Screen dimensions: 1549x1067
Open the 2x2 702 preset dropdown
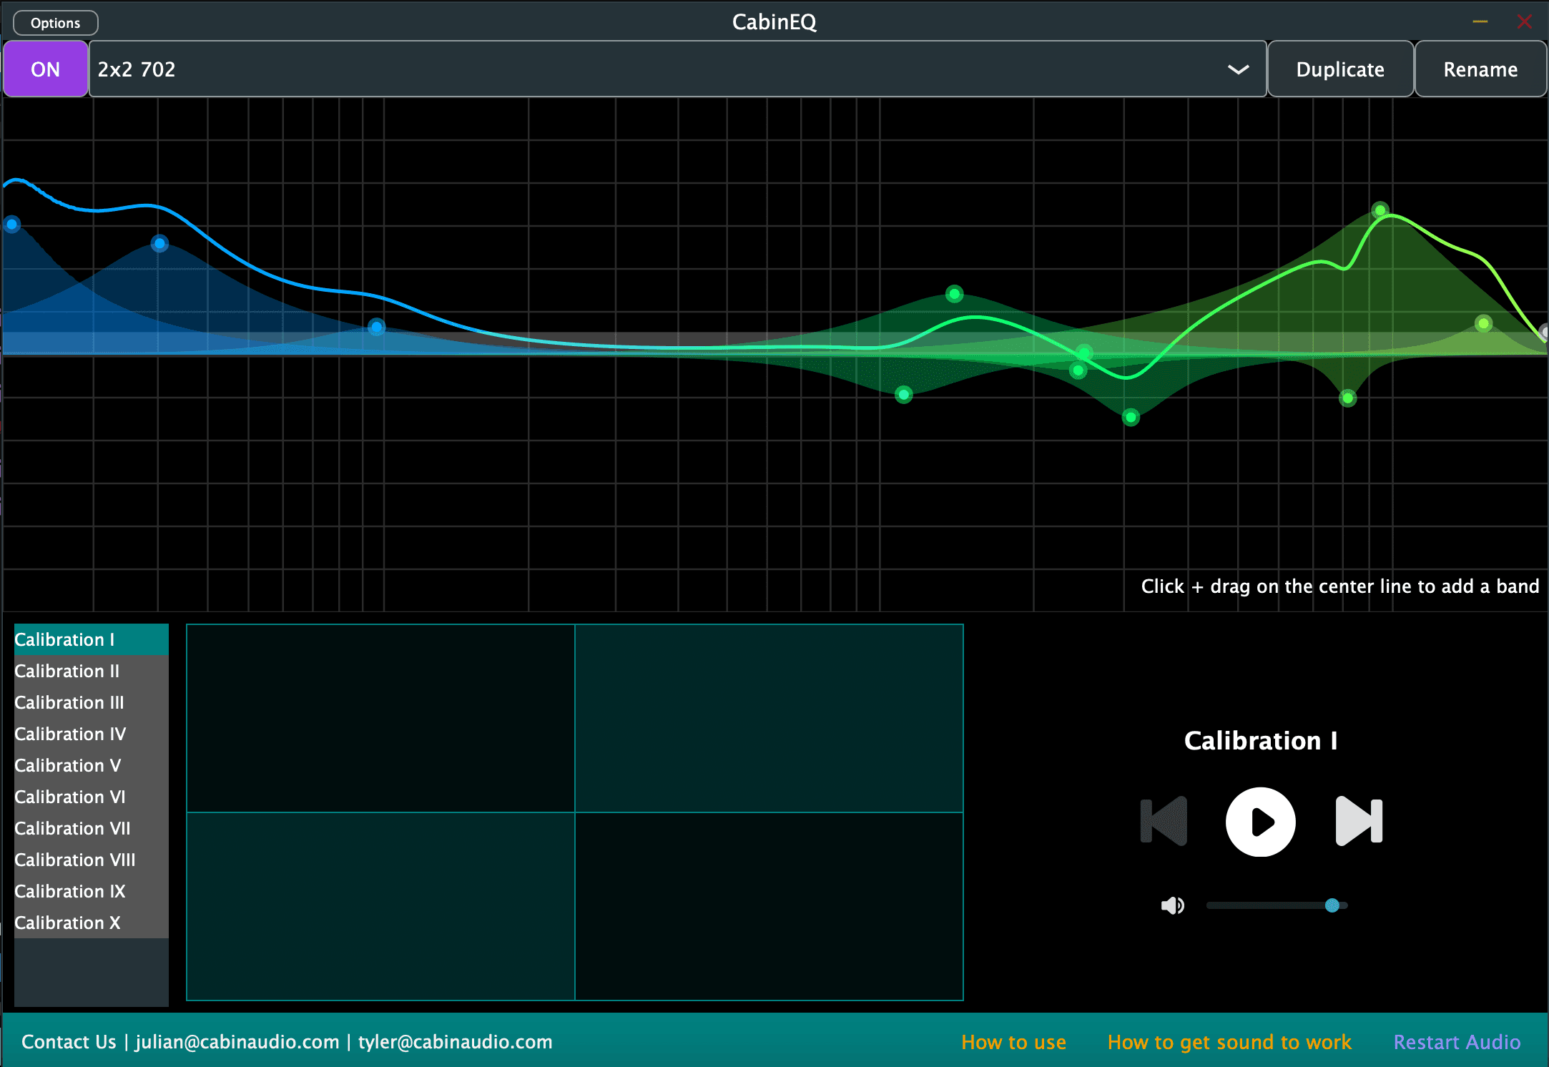(677, 69)
